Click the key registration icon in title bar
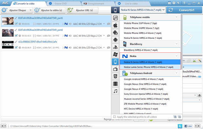Viewport: 203px width, 129px height. [x=178, y=3]
